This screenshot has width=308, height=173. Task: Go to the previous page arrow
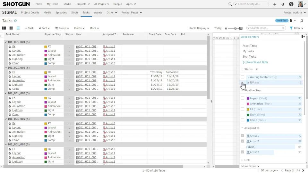coord(282,170)
